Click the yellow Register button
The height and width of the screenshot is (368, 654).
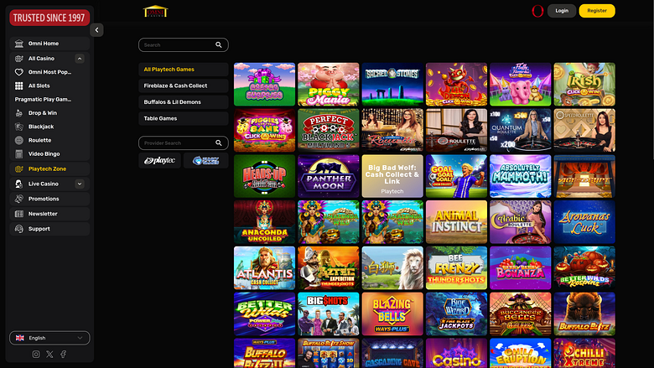[x=597, y=11]
